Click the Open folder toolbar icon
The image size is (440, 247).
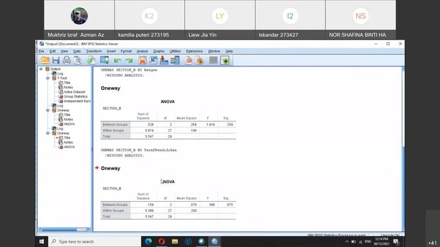45,60
